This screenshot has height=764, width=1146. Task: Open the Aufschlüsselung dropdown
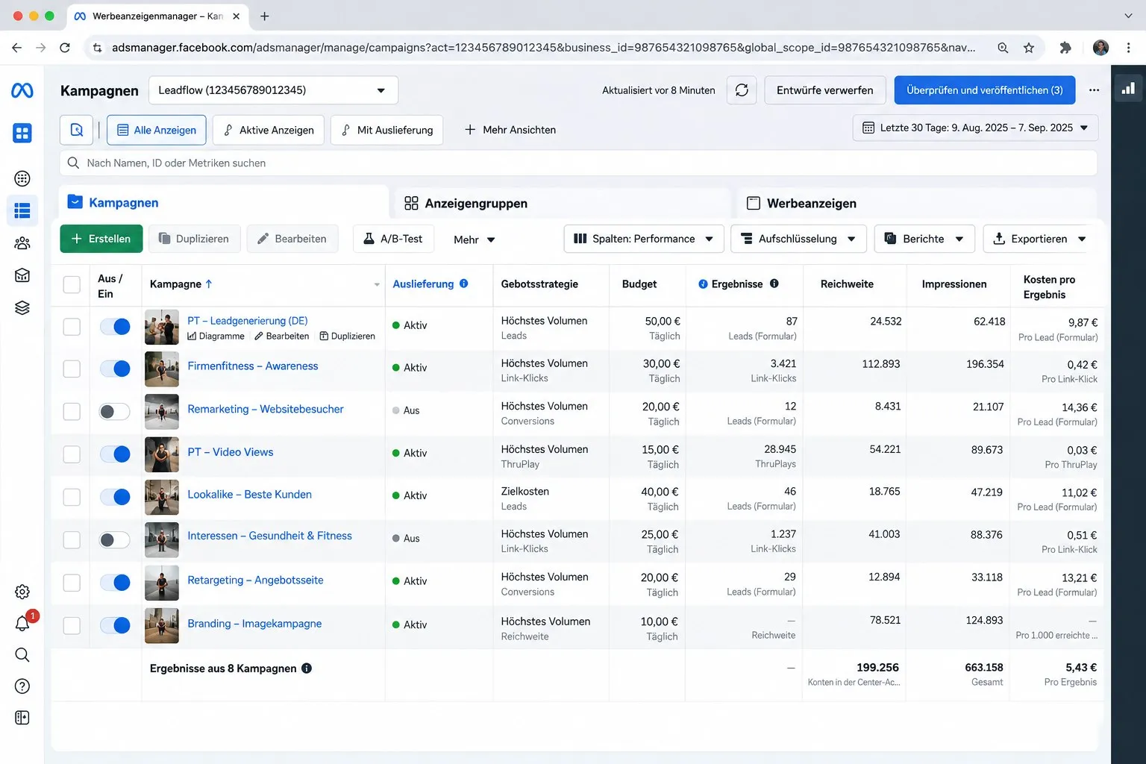pos(798,239)
